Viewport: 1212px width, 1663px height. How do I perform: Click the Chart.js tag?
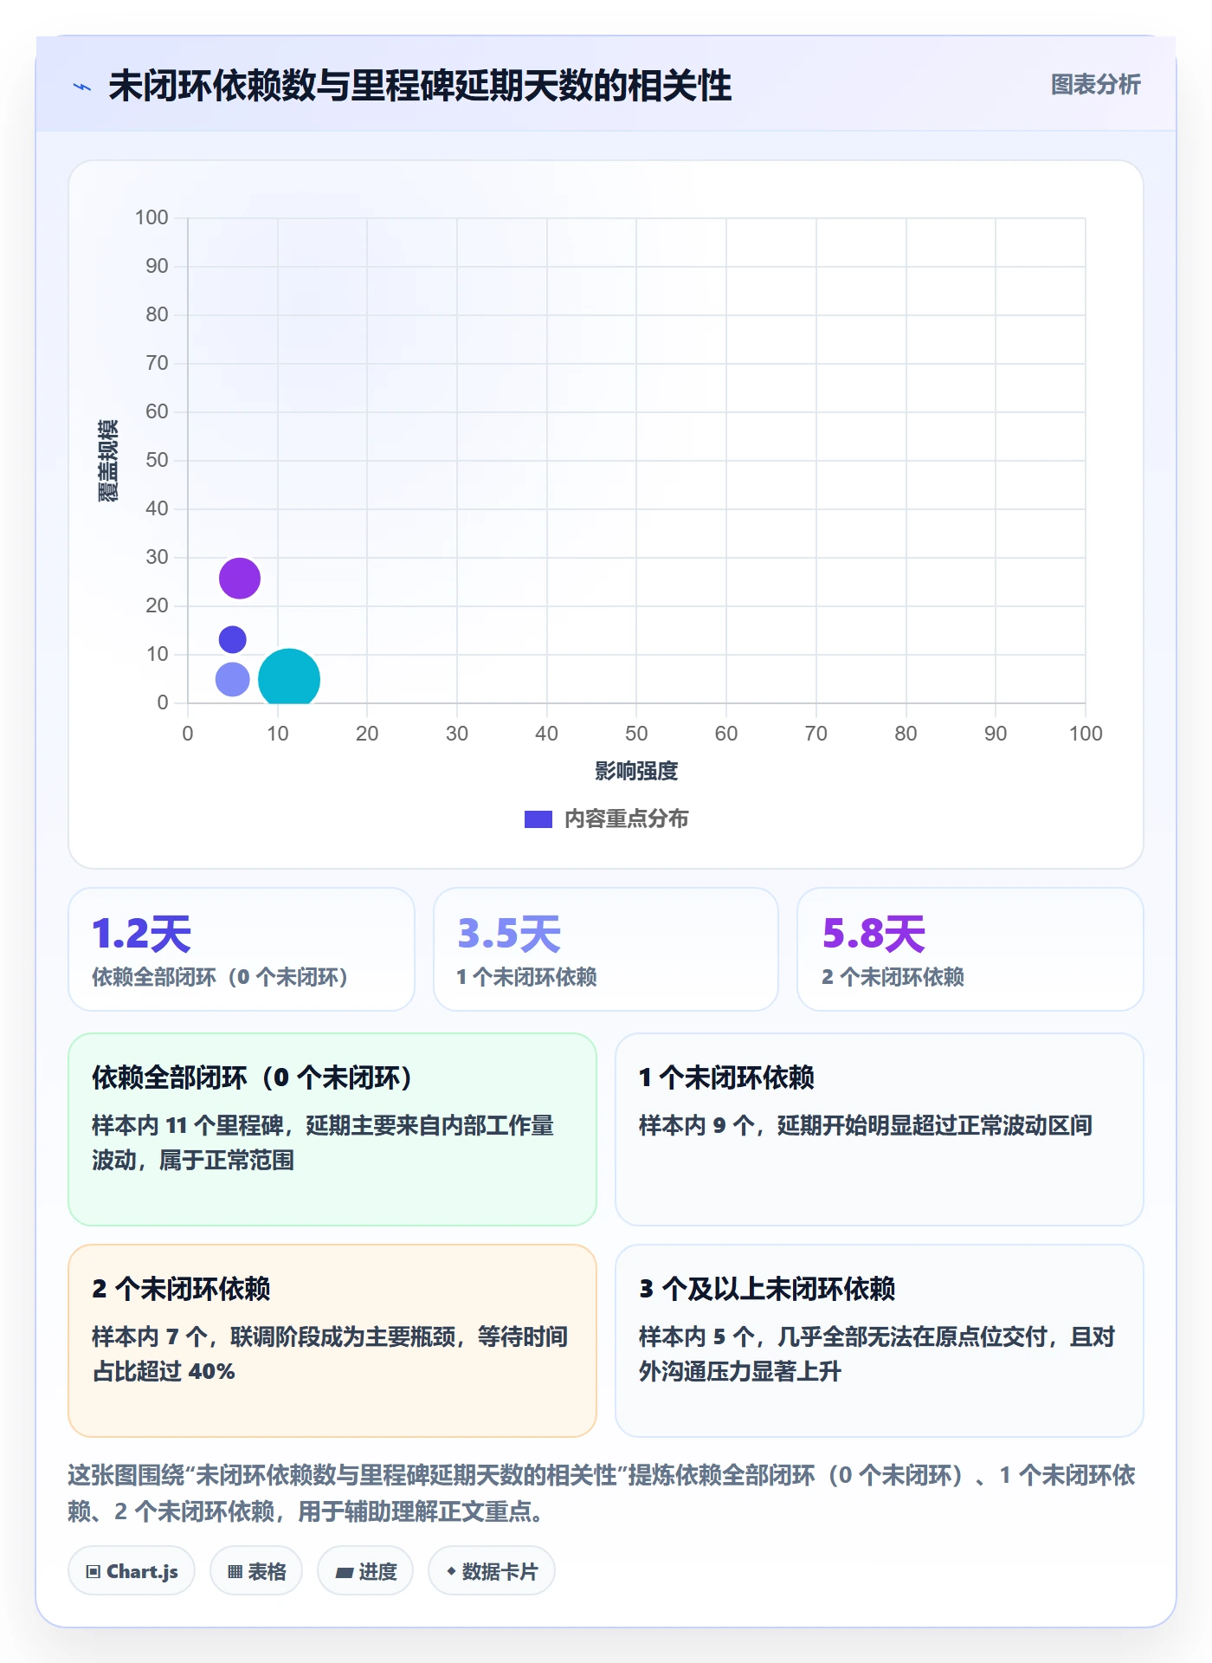[x=132, y=1571]
